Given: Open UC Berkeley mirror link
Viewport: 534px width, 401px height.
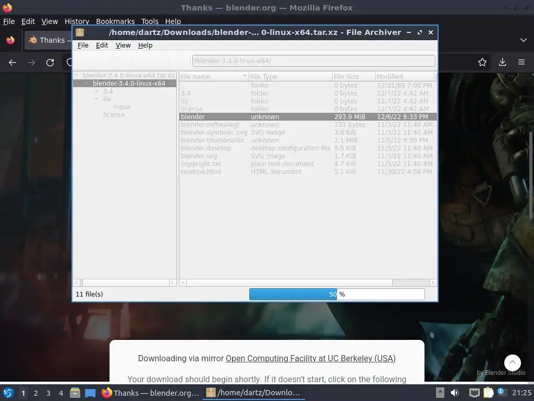Looking at the screenshot, I should tap(311, 358).
